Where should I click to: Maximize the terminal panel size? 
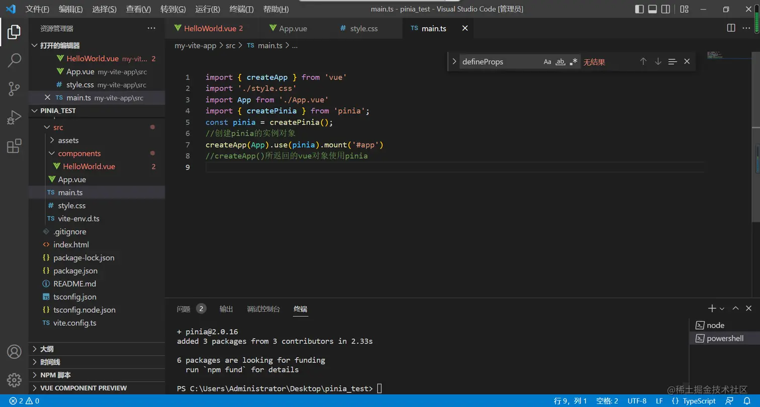click(735, 308)
